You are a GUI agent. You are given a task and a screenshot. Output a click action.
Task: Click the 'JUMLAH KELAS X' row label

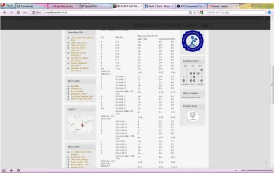(x=106, y=72)
